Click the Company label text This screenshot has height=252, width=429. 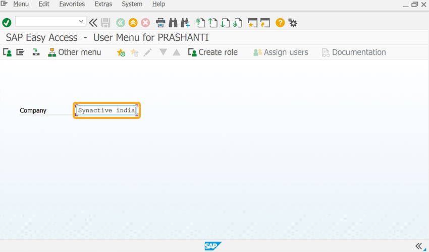pos(33,110)
